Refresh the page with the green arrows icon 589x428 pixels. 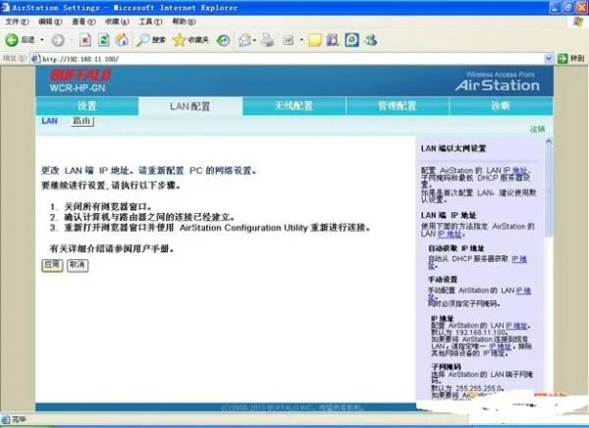tap(104, 40)
